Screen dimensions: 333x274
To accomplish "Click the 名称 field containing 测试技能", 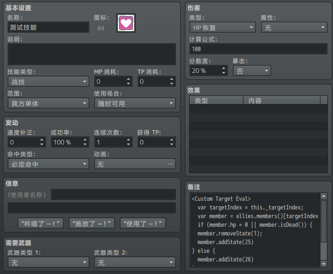I will click(x=48, y=27).
